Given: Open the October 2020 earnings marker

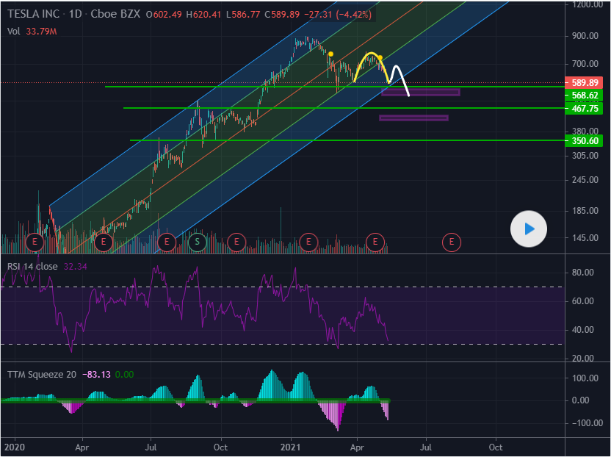Looking at the screenshot, I should tap(236, 241).
